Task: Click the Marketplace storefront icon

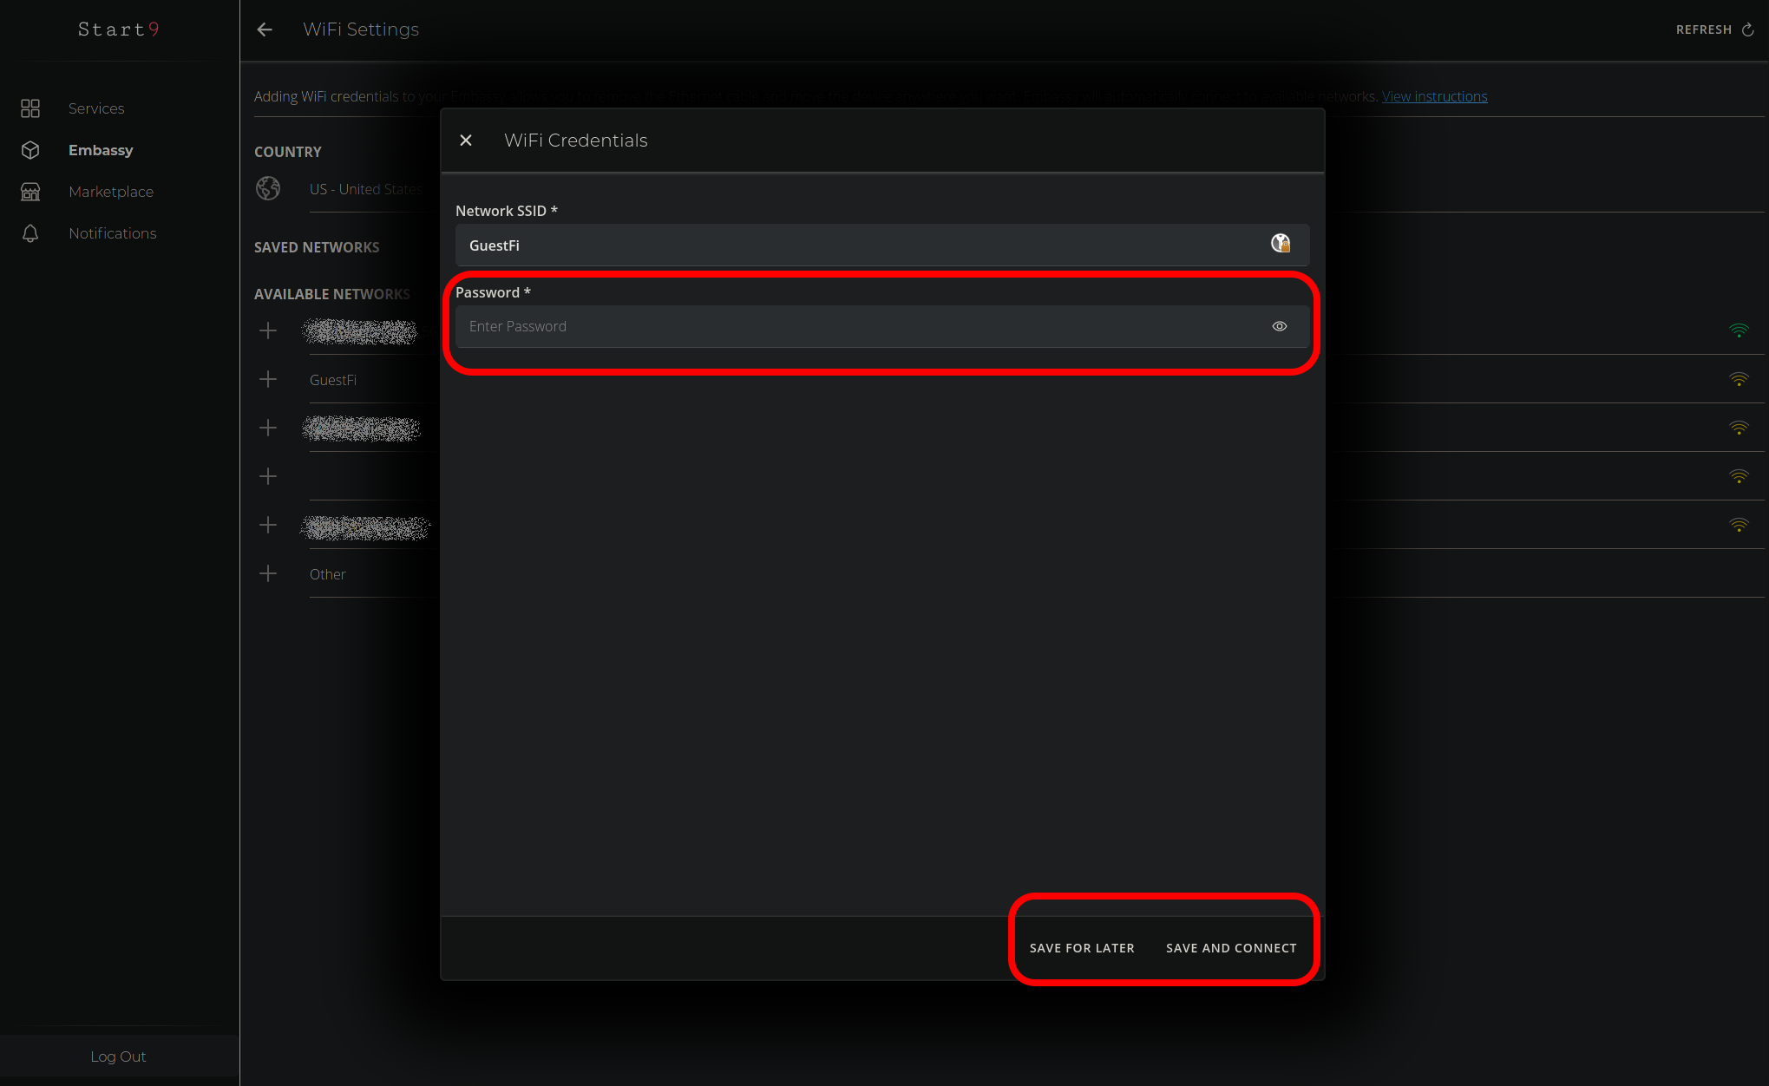Action: (30, 192)
